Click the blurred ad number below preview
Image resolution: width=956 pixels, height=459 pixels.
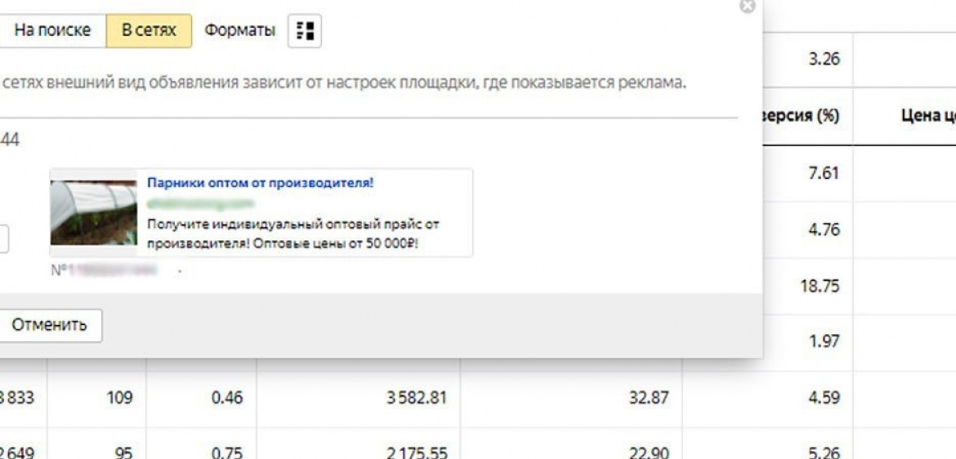click(x=114, y=270)
